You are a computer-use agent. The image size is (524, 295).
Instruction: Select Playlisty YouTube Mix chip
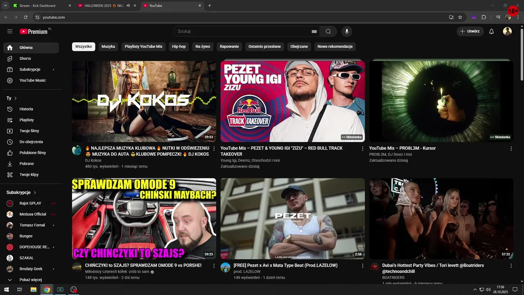pyautogui.click(x=144, y=47)
